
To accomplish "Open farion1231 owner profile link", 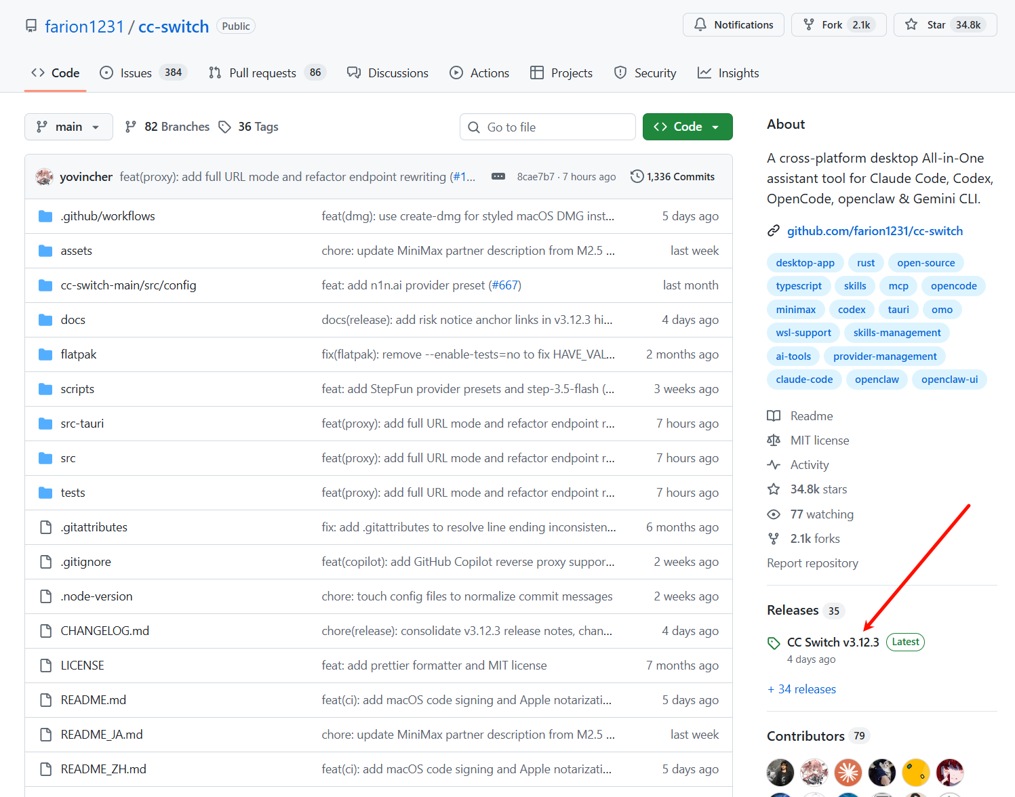I will [85, 26].
